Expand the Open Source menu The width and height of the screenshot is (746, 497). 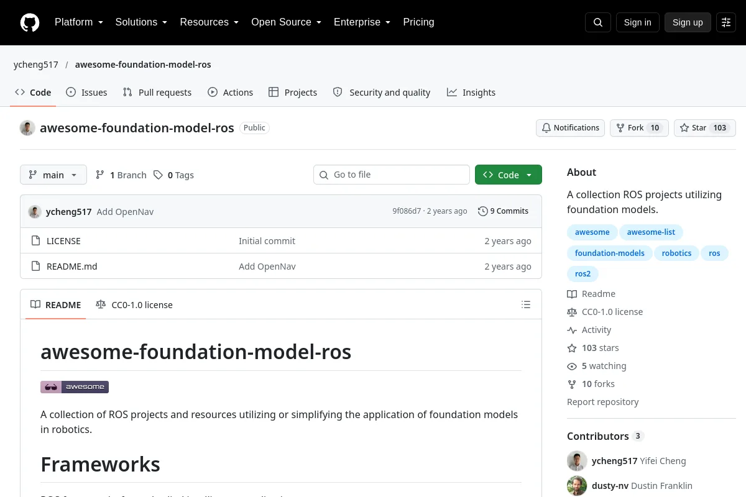[x=287, y=22]
